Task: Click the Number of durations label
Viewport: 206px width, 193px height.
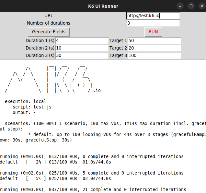Action: pos(49,23)
